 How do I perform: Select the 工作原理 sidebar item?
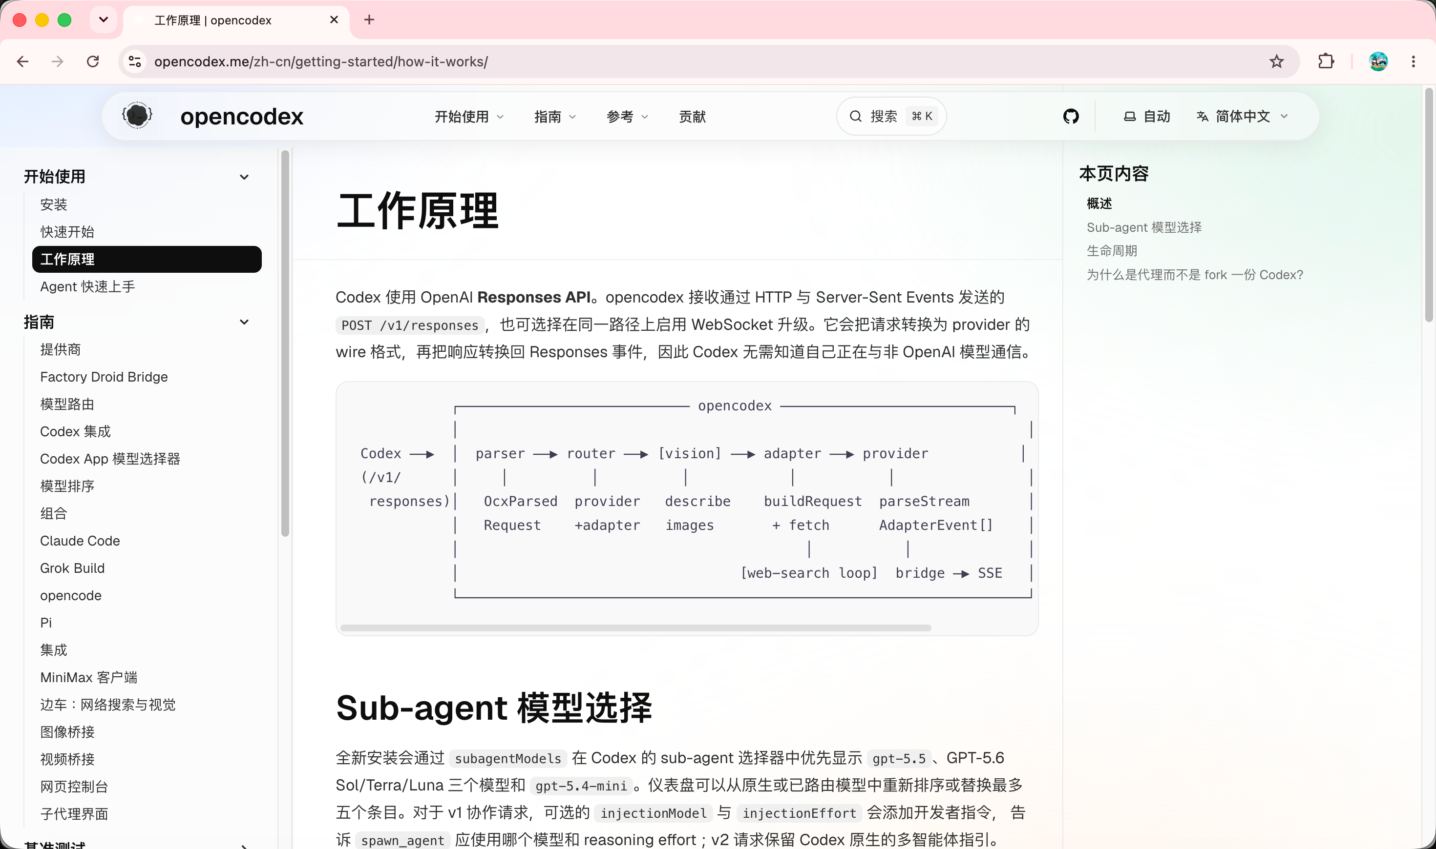tap(147, 259)
